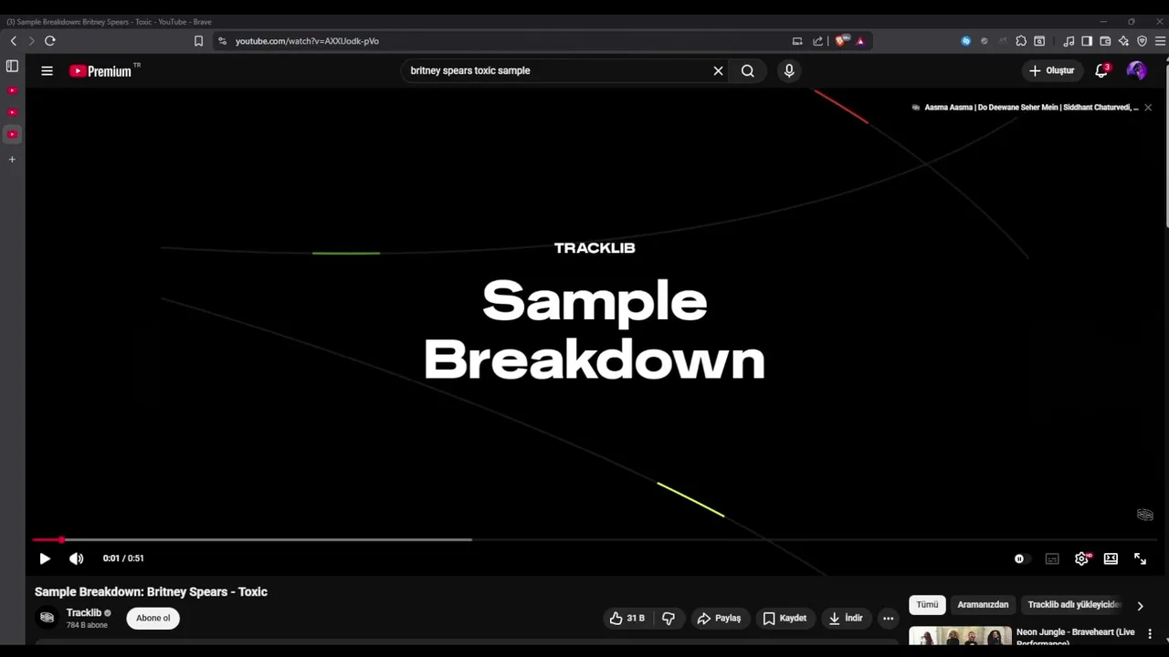Open the Tracklib channel name link

[83, 612]
